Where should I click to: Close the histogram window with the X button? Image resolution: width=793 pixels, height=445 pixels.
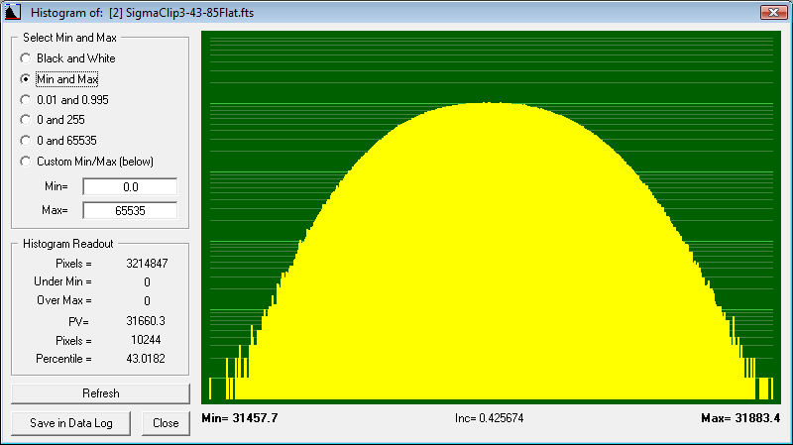[x=773, y=12]
